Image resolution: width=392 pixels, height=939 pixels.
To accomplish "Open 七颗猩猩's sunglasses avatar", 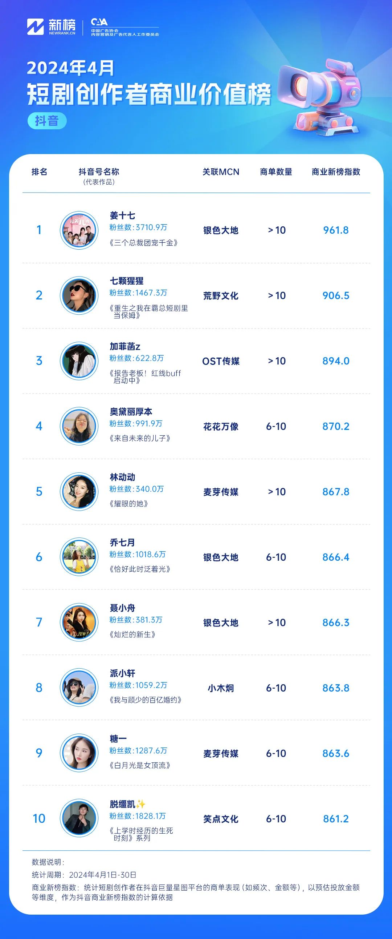I will [x=79, y=296].
